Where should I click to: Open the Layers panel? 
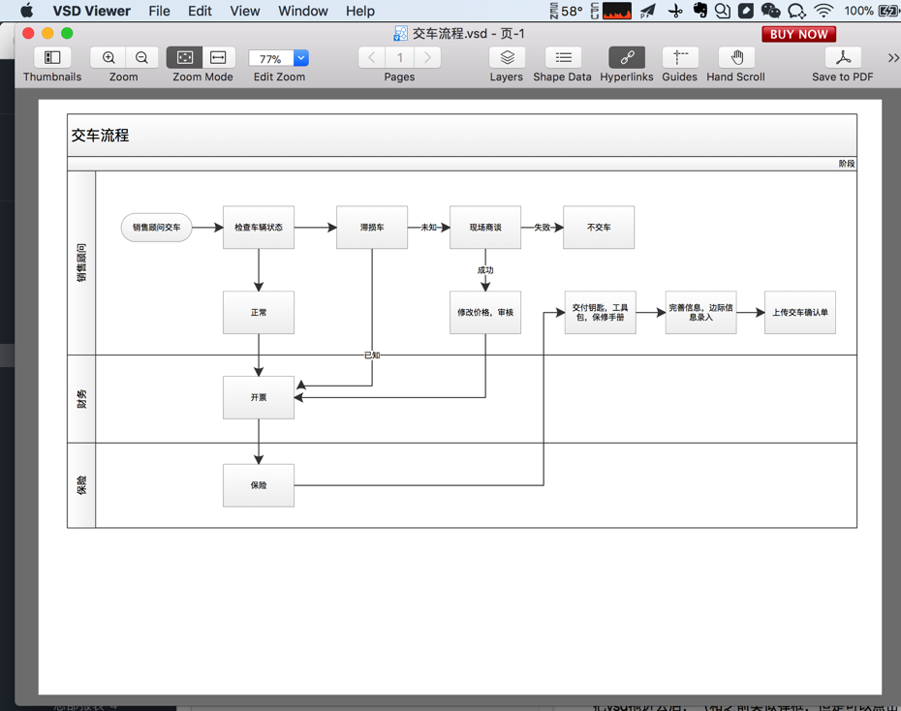507,57
